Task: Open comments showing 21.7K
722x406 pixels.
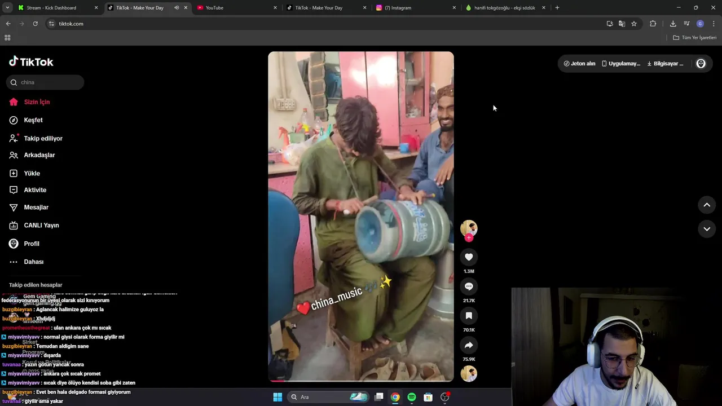Action: pos(469,286)
